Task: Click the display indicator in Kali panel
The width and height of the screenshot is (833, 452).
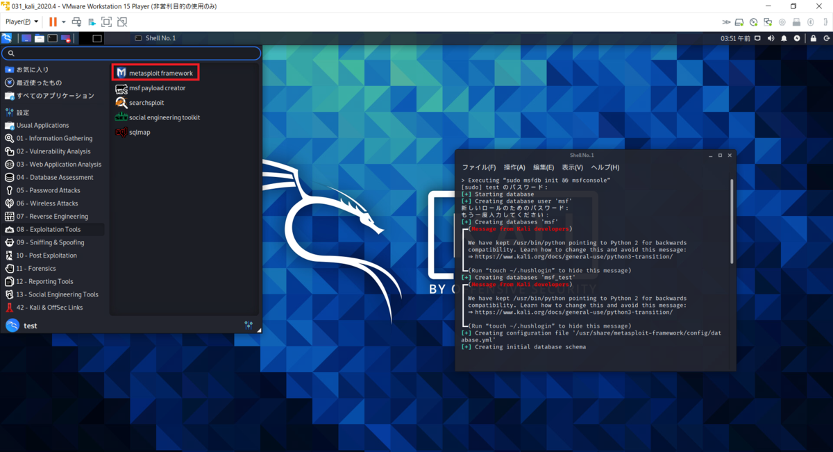Action: [x=759, y=38]
